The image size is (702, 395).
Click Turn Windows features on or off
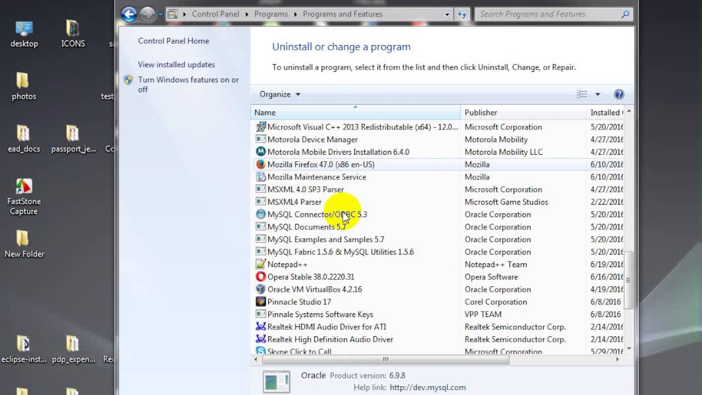[188, 84]
